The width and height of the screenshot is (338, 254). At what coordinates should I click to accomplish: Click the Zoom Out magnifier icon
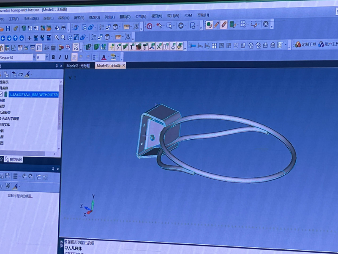[x=63, y=37]
